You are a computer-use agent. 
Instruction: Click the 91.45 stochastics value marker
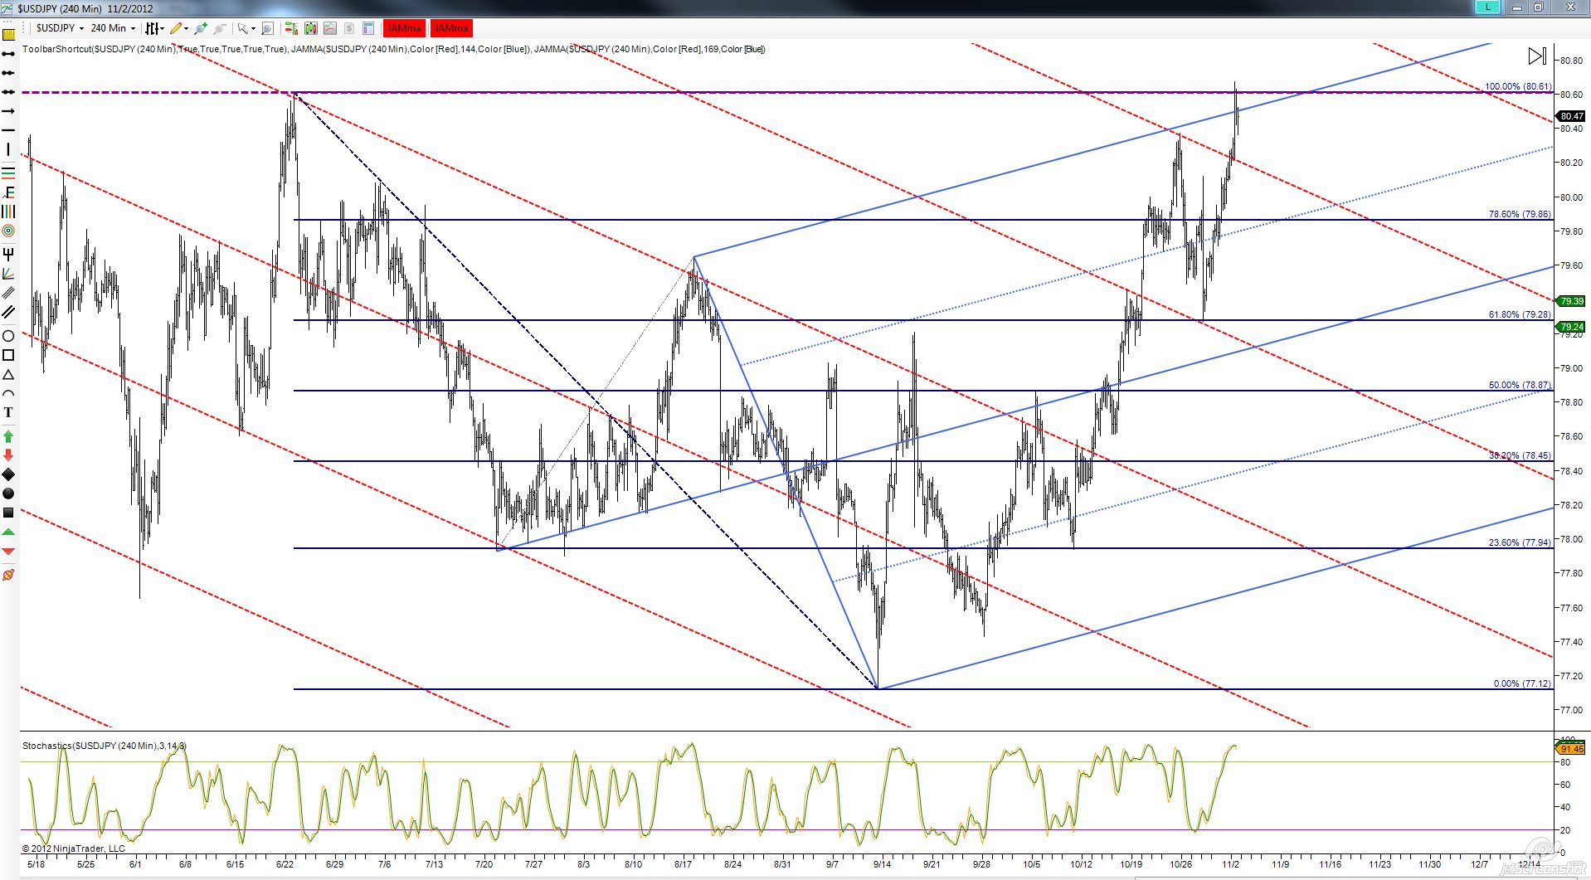pyautogui.click(x=1572, y=749)
